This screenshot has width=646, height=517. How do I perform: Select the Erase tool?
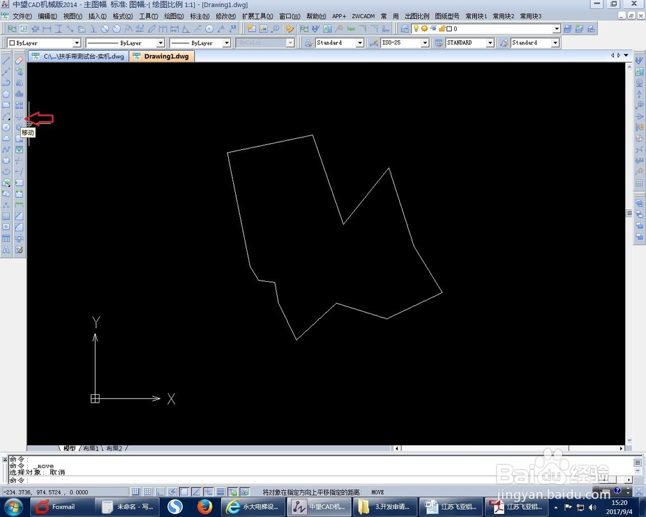point(19,61)
